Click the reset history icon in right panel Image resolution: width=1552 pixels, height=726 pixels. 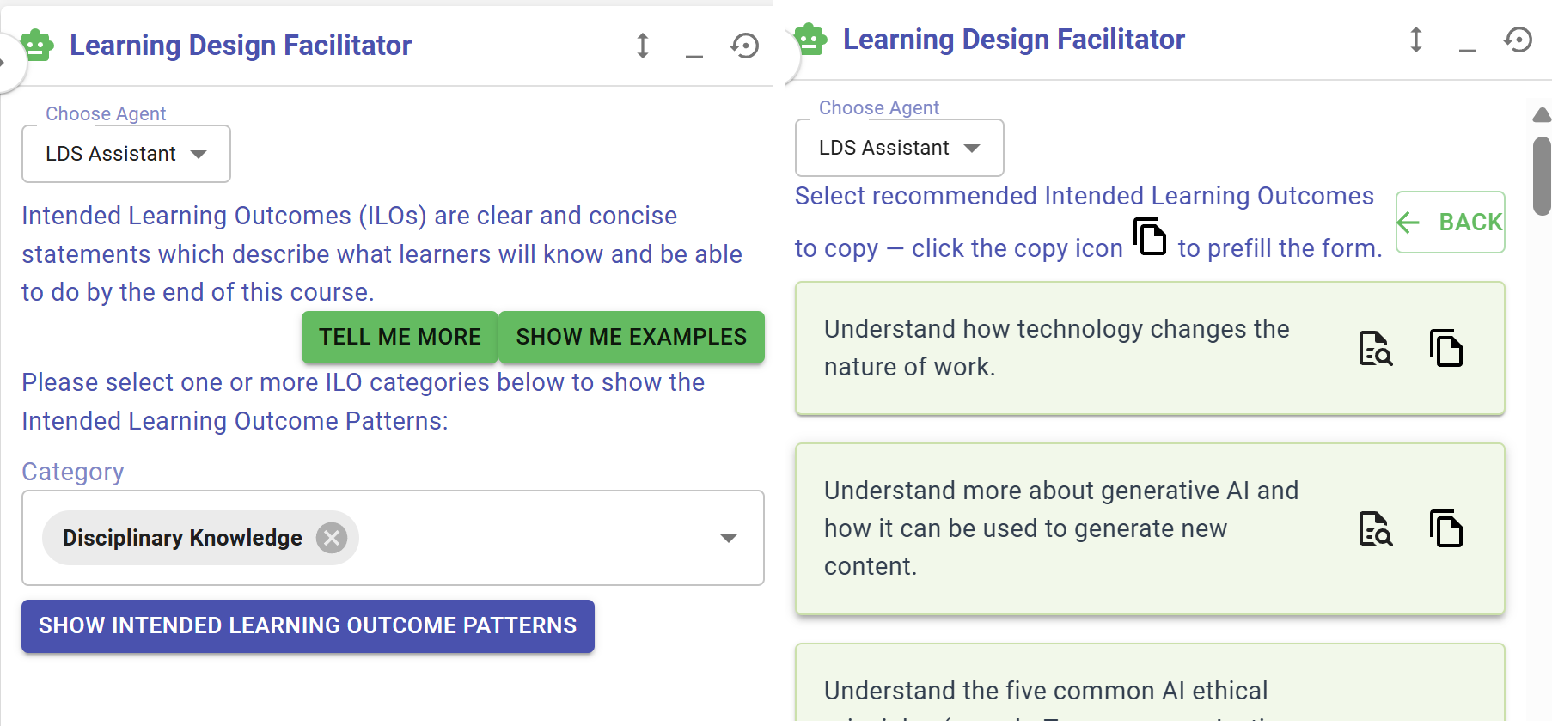(x=1518, y=40)
